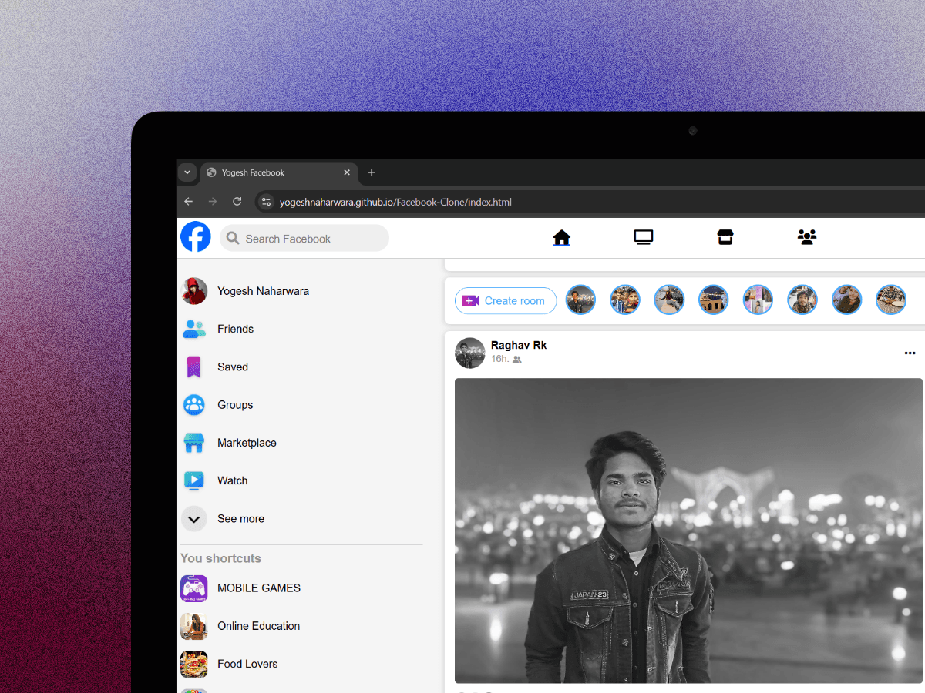Open Raghav Rk's black-and-white post photo
The height and width of the screenshot is (693, 925).
click(688, 531)
